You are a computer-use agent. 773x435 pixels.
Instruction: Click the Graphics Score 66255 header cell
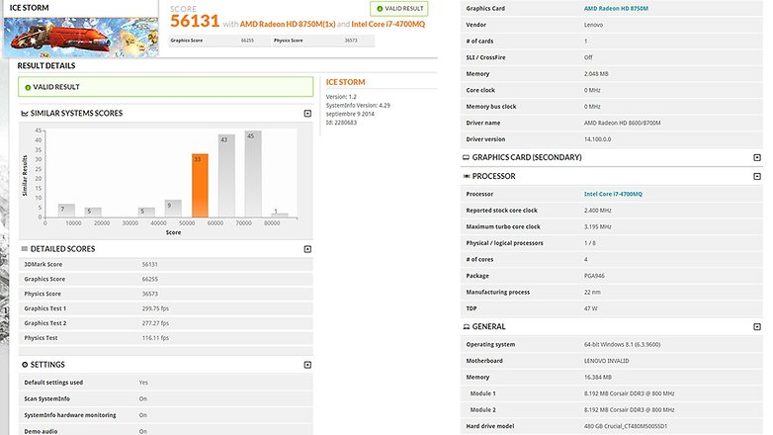point(219,41)
